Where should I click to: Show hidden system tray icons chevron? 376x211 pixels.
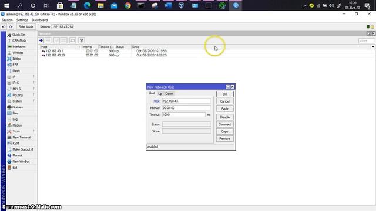click(x=305, y=5)
